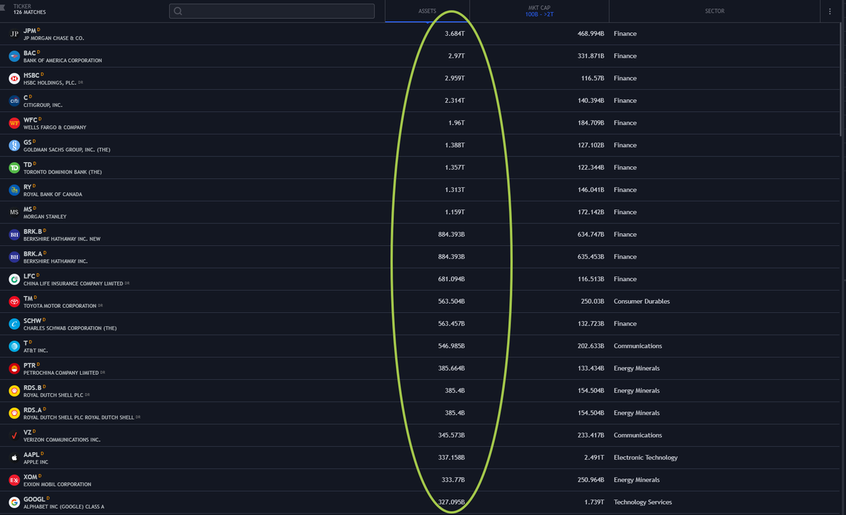Click the AT&T logo icon
Image resolution: width=846 pixels, height=515 pixels.
14,346
